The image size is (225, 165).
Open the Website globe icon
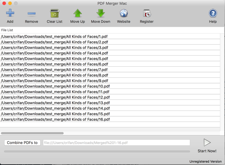click(124, 13)
